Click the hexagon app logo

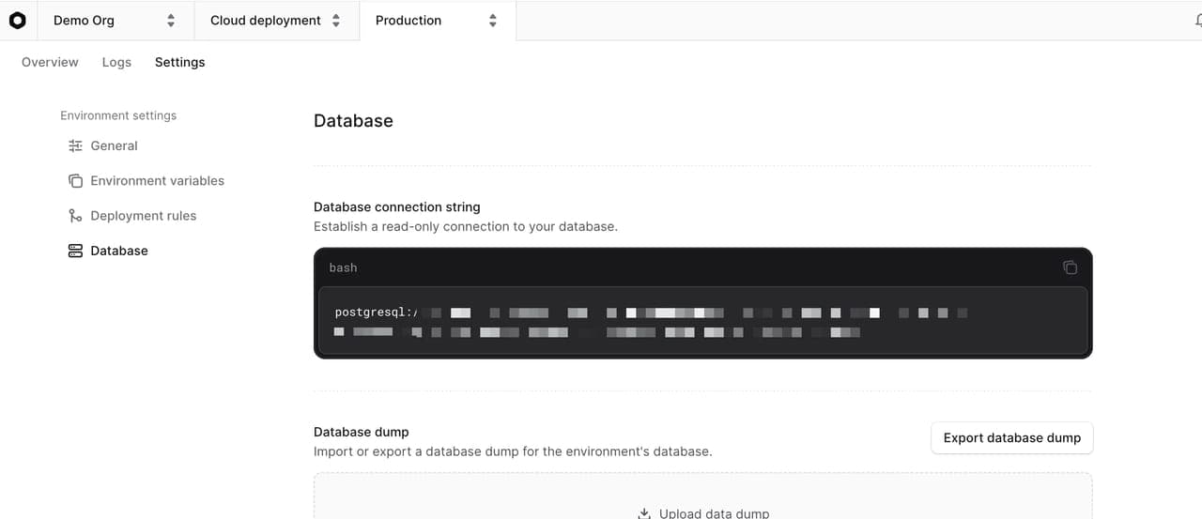(18, 20)
